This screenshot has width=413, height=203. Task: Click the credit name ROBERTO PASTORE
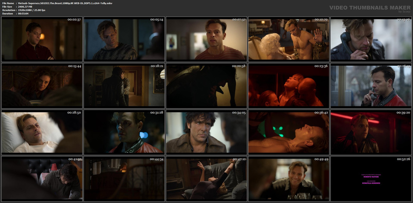coord(371,177)
